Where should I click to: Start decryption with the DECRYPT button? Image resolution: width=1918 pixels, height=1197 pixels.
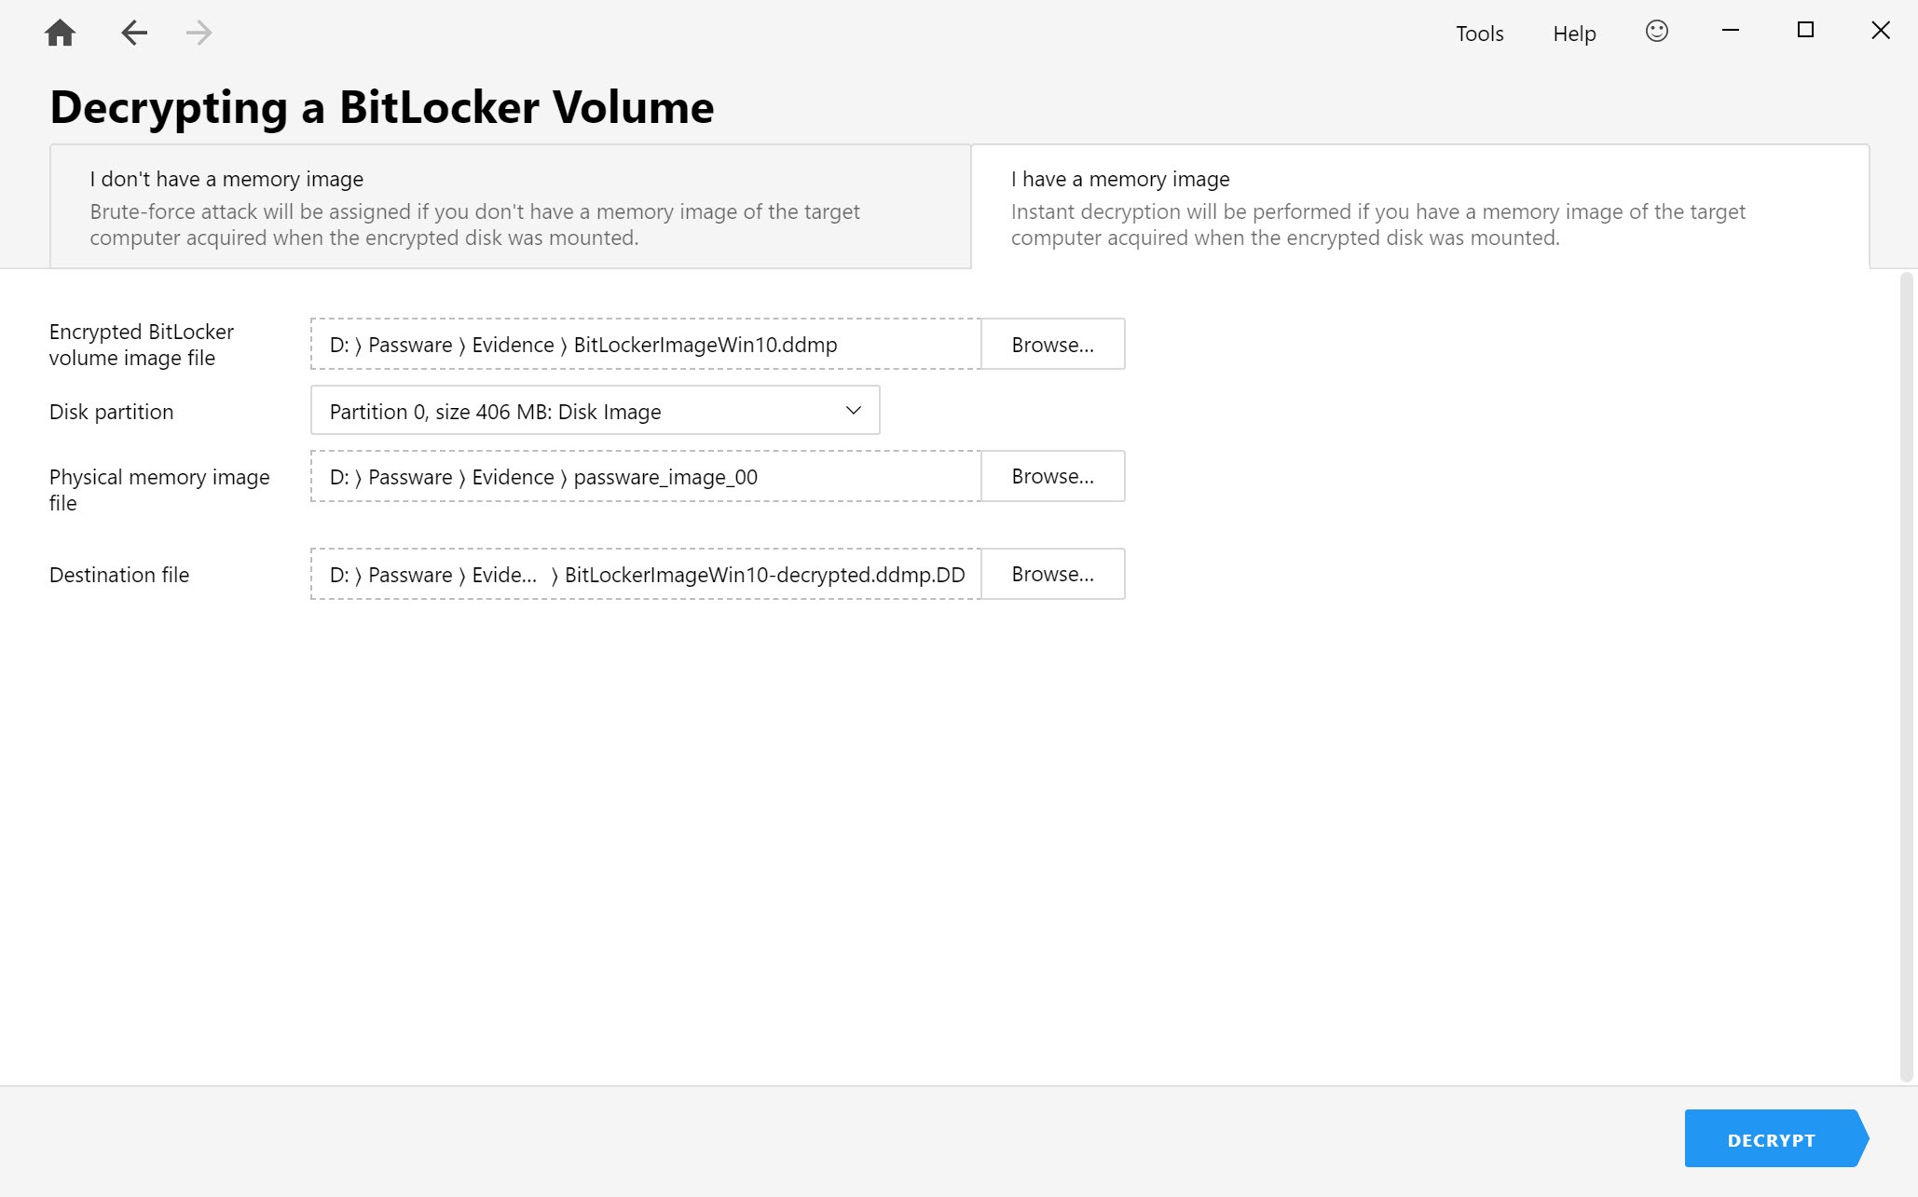click(x=1776, y=1138)
